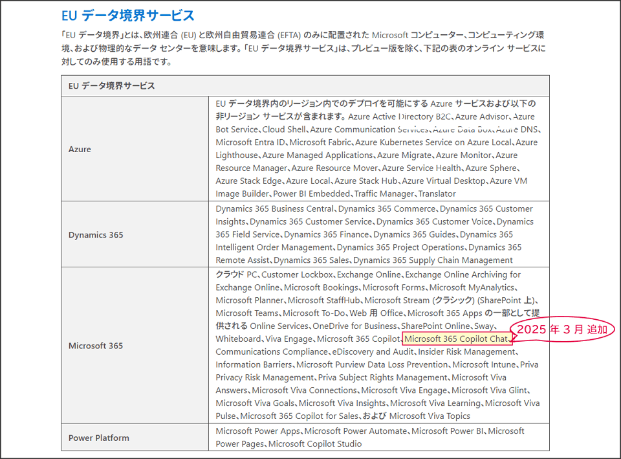
Task: Click the text "Microsoft Power Apps"
Action: (258, 431)
